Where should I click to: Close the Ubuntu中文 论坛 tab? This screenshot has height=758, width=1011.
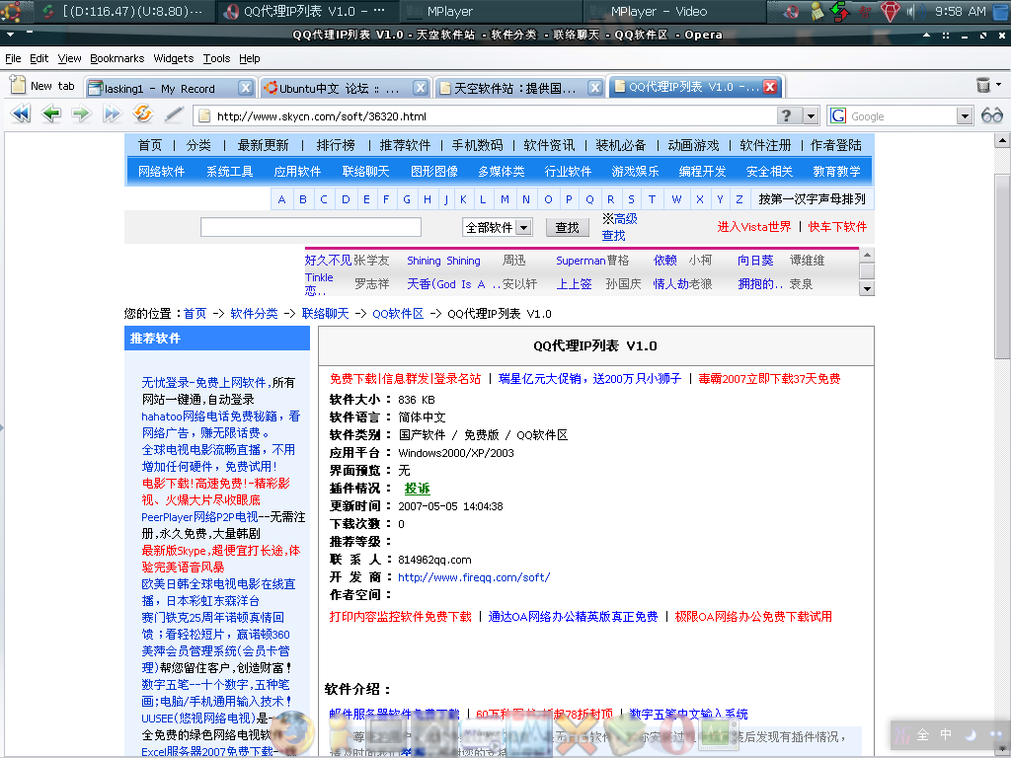[x=420, y=88]
